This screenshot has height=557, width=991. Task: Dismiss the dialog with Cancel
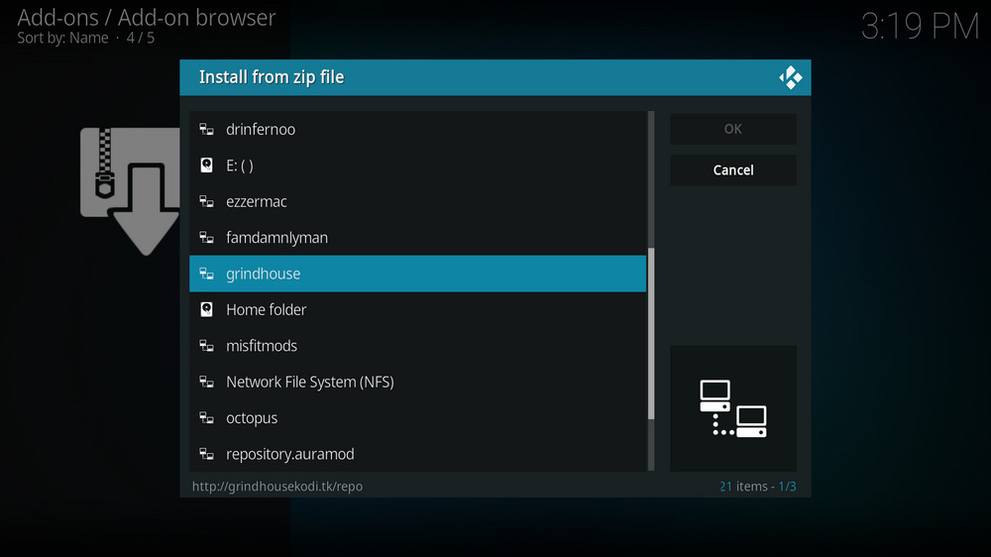[x=733, y=170]
